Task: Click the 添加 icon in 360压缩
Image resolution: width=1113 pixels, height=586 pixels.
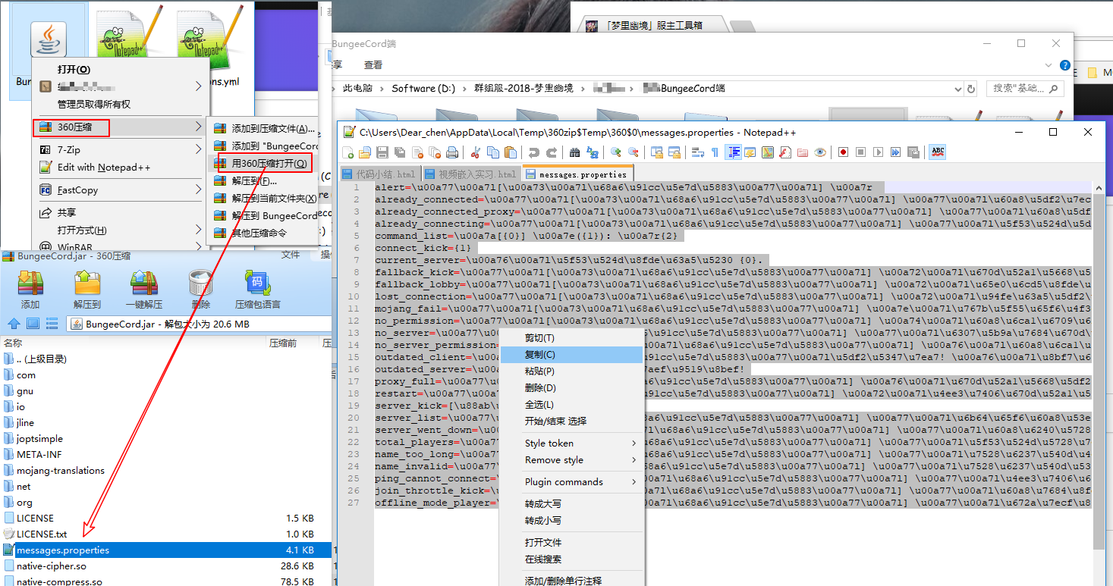Action: coord(30,284)
